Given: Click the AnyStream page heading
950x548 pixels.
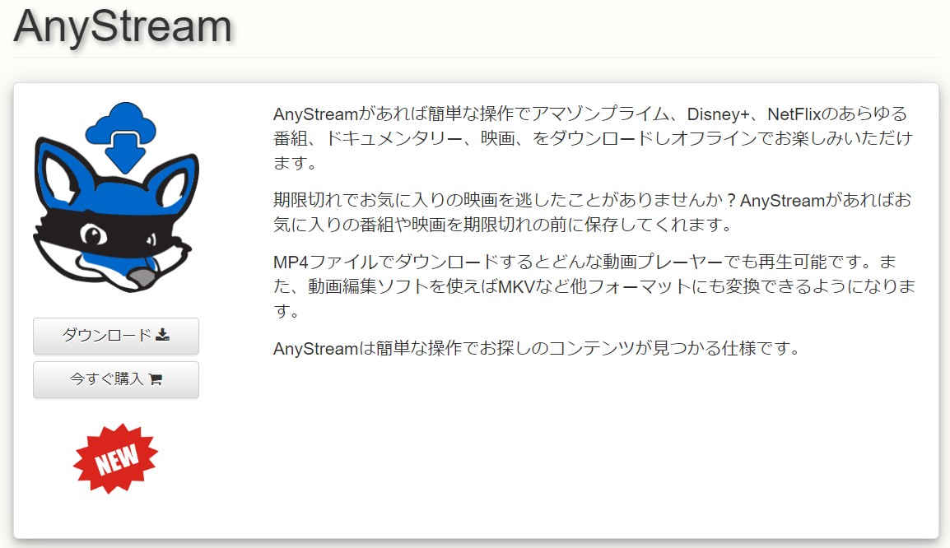Looking at the screenshot, I should pos(123,27).
